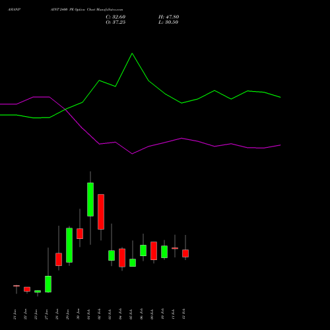Click the tall green candle for 01 Feb
This screenshot has width=330, height=330.
point(90,199)
